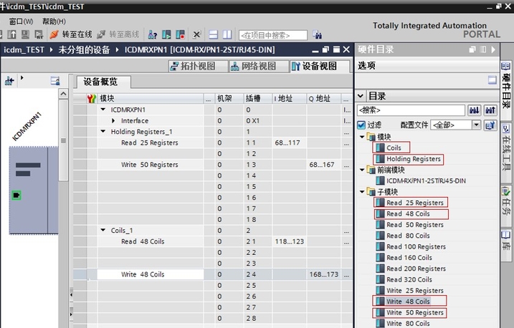Click the Q address cell 168...173
Viewport: 514px width, 328px height.
point(324,274)
